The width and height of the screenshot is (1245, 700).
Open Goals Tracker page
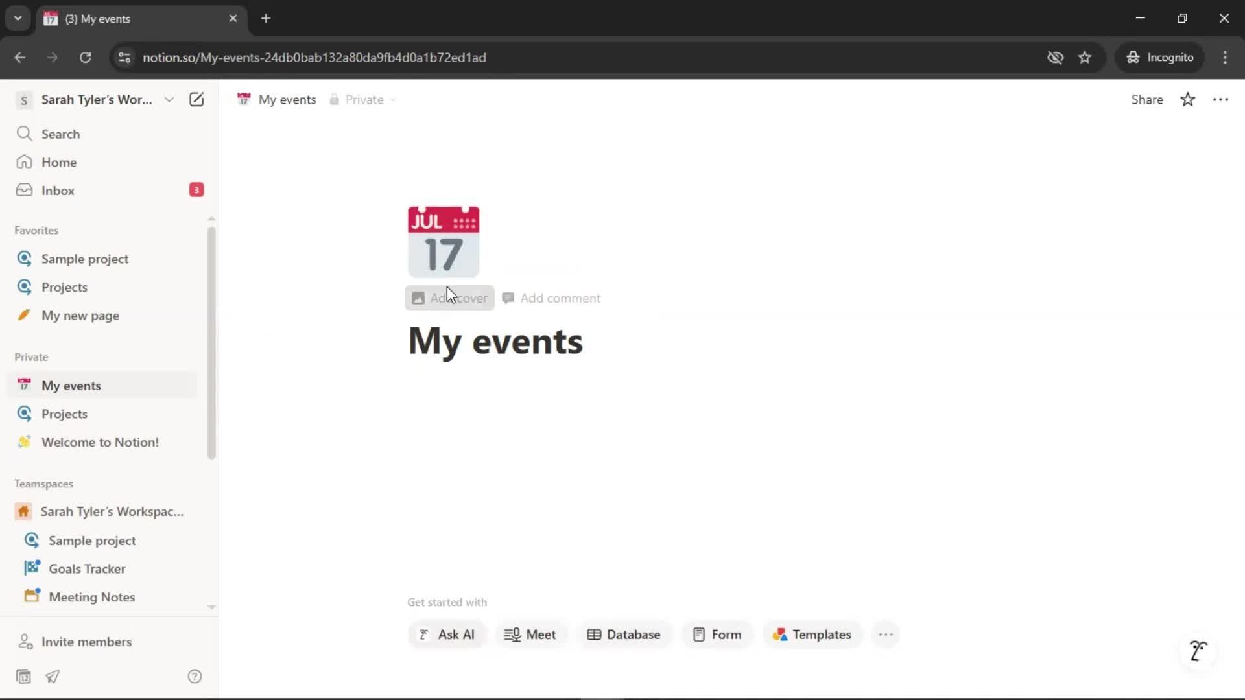[x=104, y=568]
